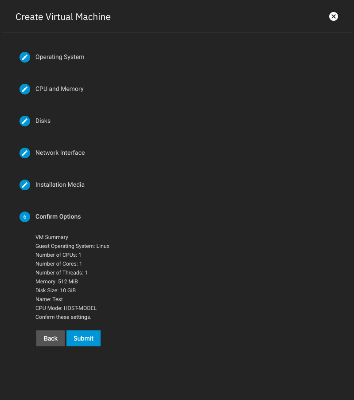The width and height of the screenshot is (354, 400).
Task: Click the pencil icon for Network Interface step
Action: point(25,153)
